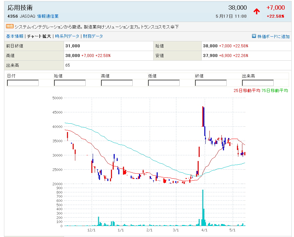Click the 応用技術 stock name heading

click(x=20, y=8)
